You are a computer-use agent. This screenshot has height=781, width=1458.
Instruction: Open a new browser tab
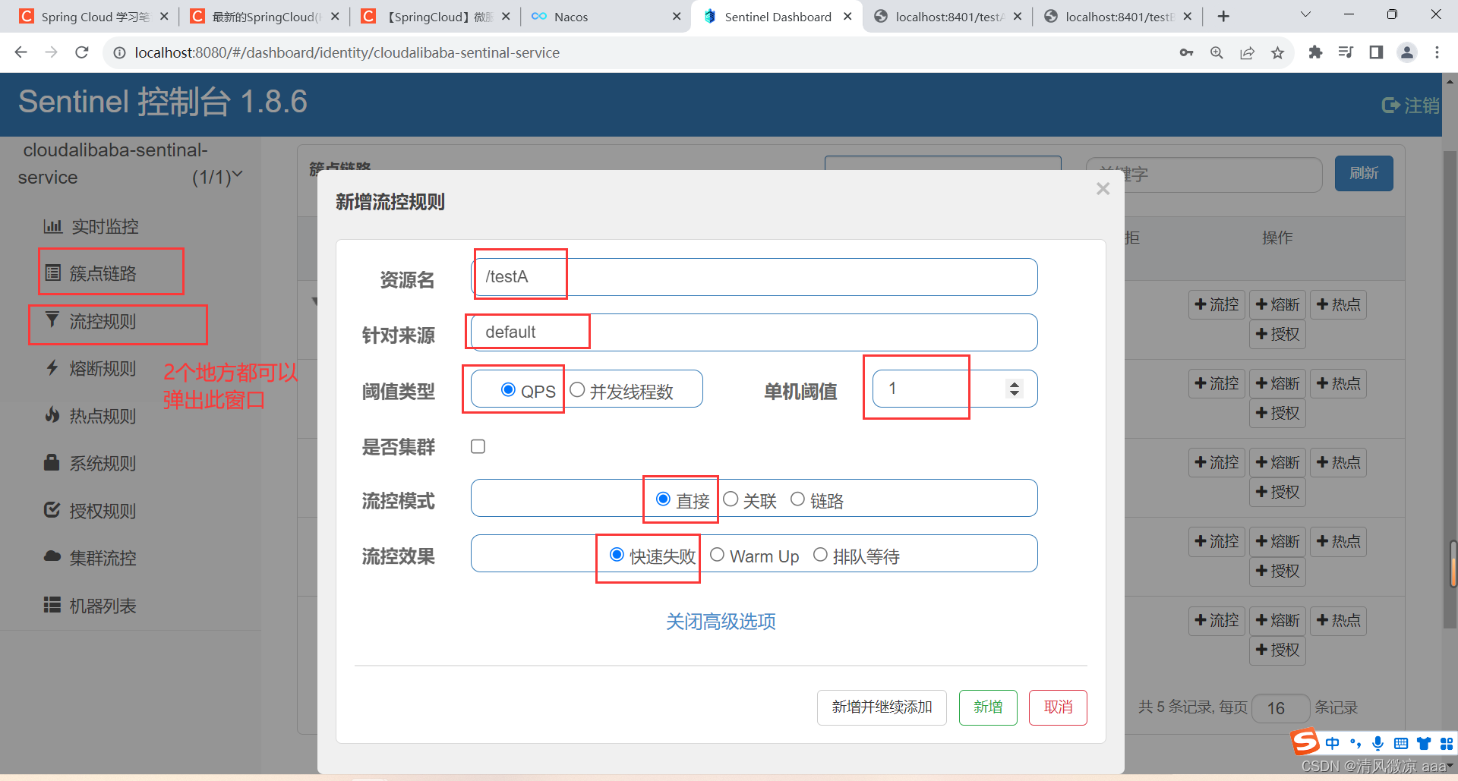[x=1223, y=16]
